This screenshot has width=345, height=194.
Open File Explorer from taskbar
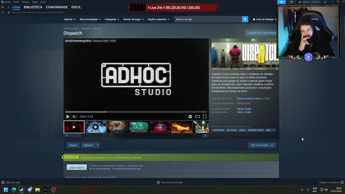click(37, 190)
